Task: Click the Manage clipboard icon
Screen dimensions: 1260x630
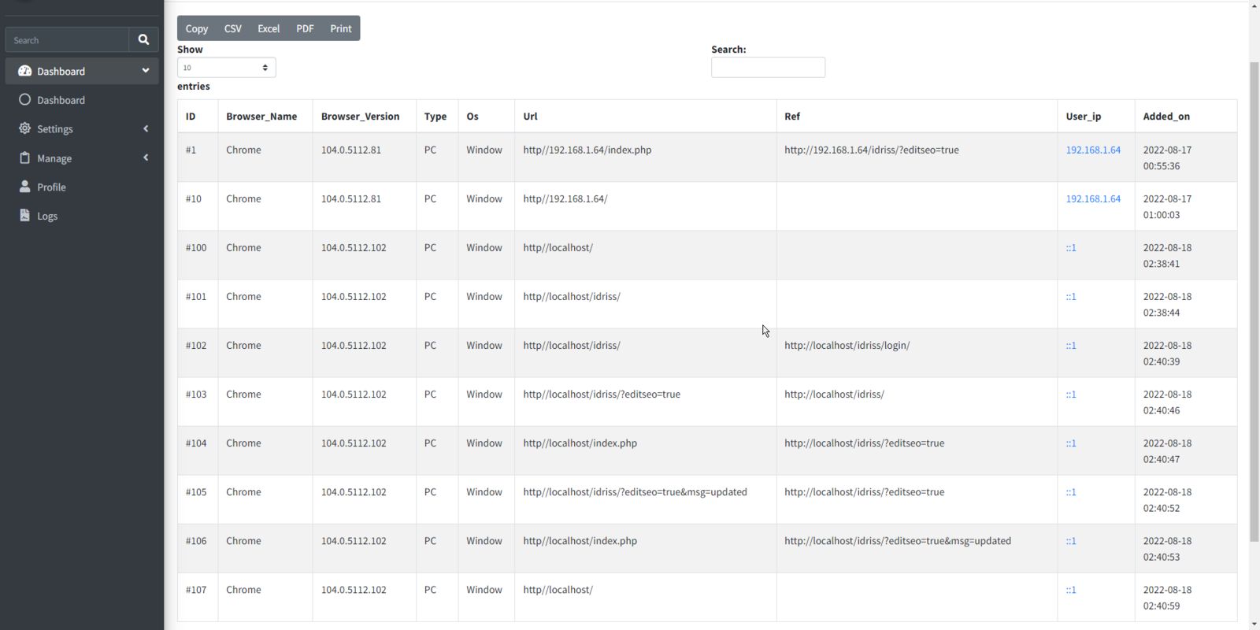Action: click(24, 157)
